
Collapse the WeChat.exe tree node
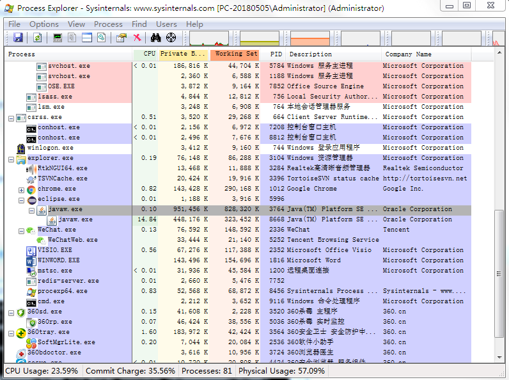coord(22,231)
